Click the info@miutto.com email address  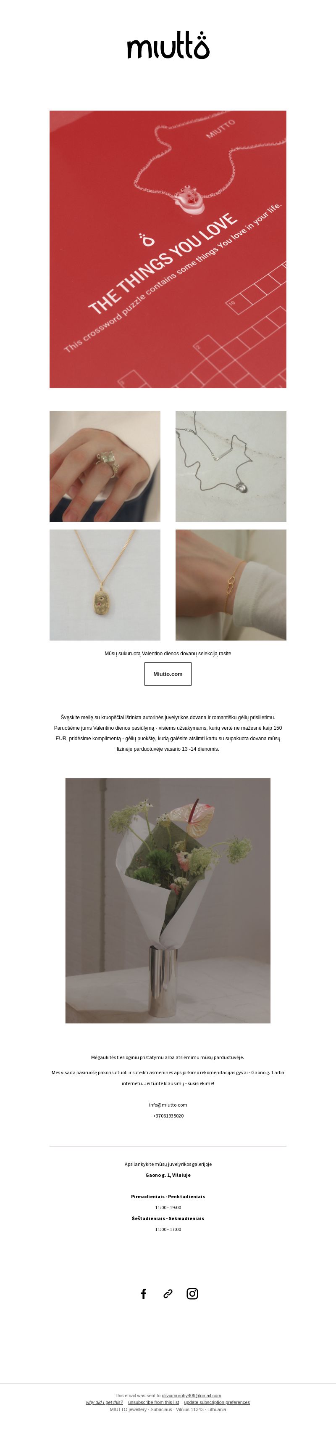click(168, 1105)
